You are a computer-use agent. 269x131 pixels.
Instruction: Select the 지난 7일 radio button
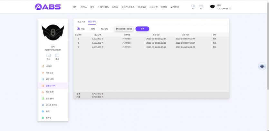pos(98,29)
